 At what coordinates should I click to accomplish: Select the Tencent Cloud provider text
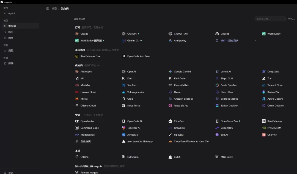[275, 85]
